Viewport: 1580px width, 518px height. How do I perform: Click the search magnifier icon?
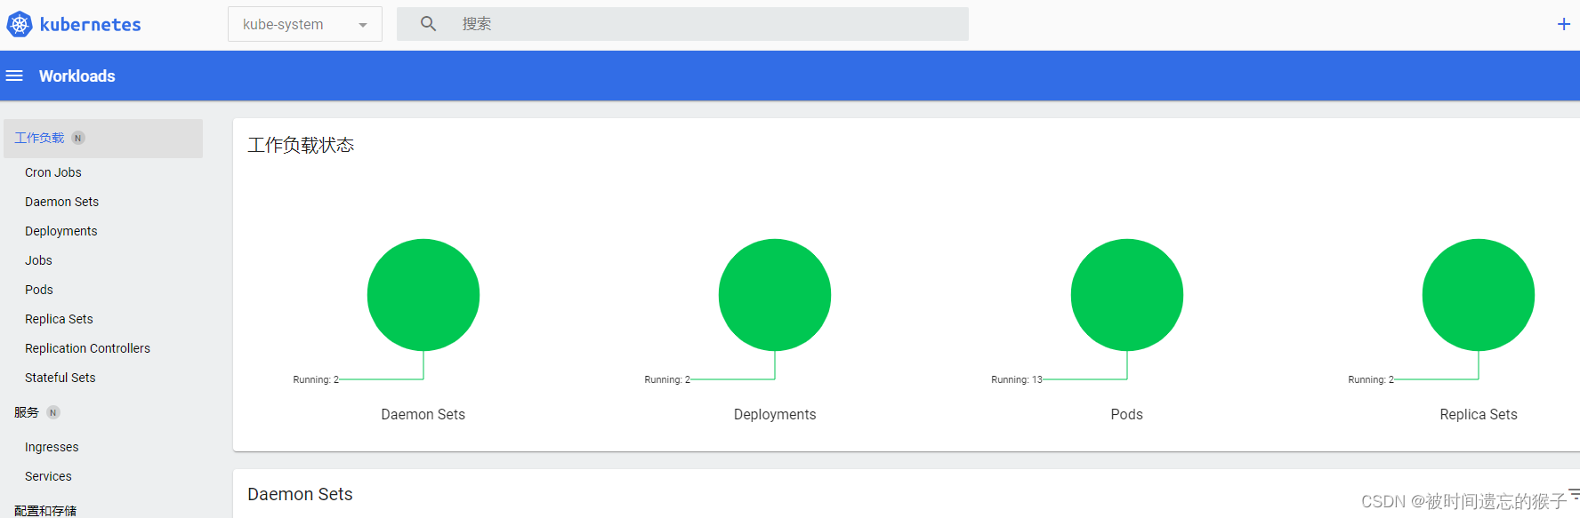(428, 24)
